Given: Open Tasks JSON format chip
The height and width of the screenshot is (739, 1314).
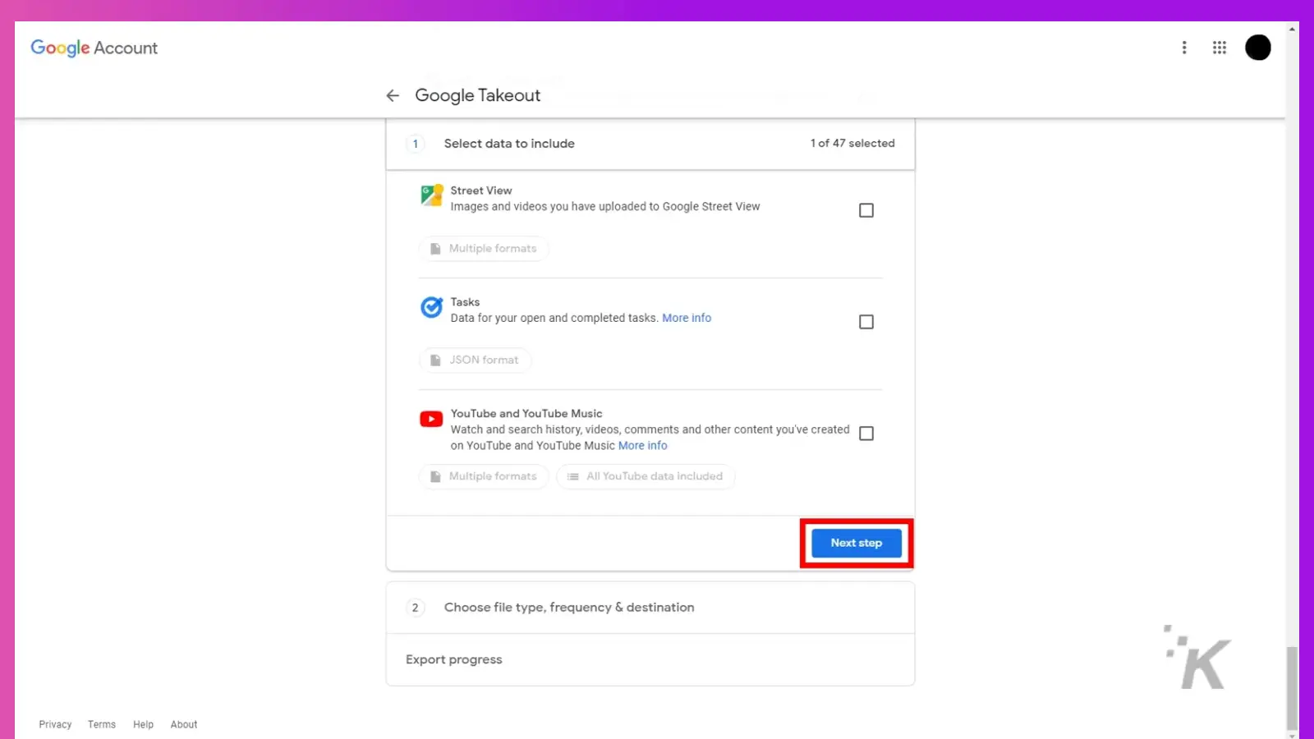Looking at the screenshot, I should [475, 360].
